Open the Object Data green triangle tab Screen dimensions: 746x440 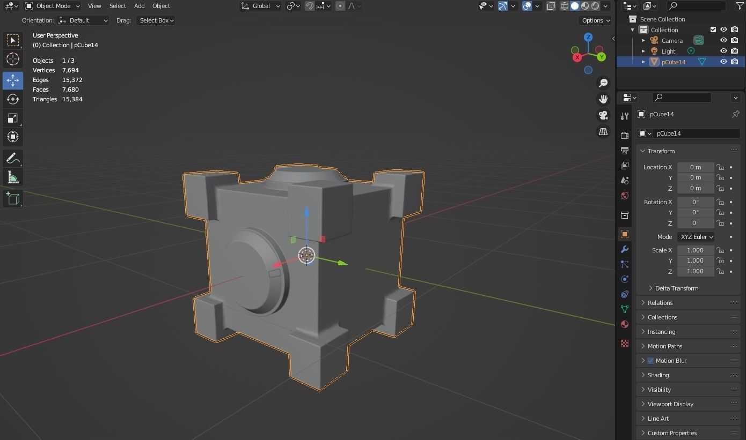tap(624, 309)
